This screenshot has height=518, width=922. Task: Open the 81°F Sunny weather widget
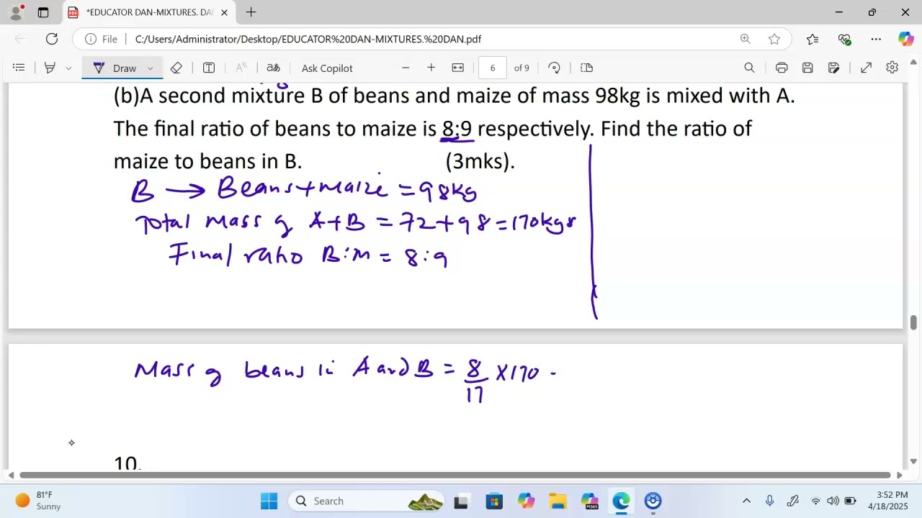pyautogui.click(x=39, y=501)
